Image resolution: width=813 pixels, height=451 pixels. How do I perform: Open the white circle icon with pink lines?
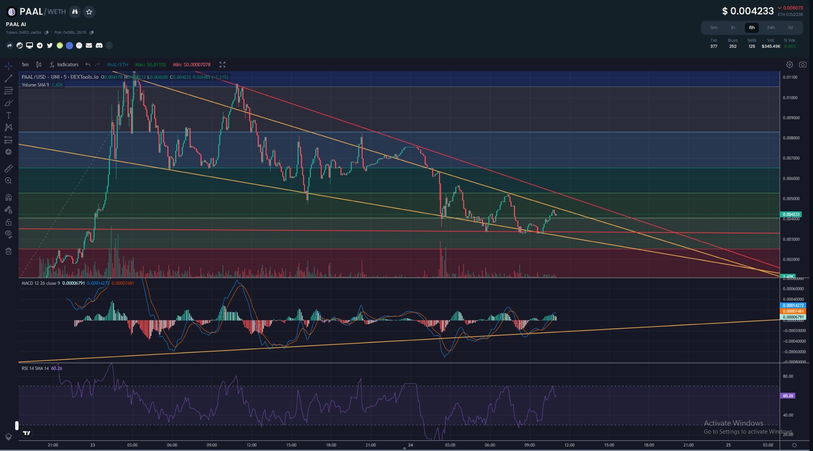[79, 46]
